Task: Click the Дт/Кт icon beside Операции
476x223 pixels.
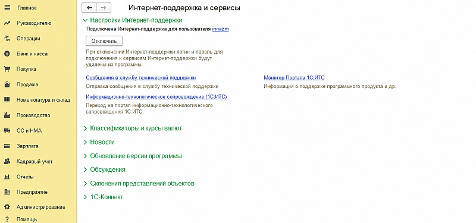Action: click(x=7, y=39)
